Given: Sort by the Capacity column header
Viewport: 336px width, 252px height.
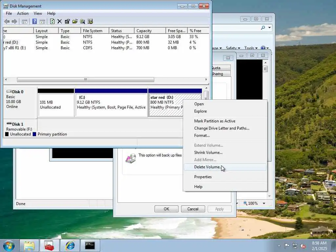Looking at the screenshot, I should click(150, 31).
